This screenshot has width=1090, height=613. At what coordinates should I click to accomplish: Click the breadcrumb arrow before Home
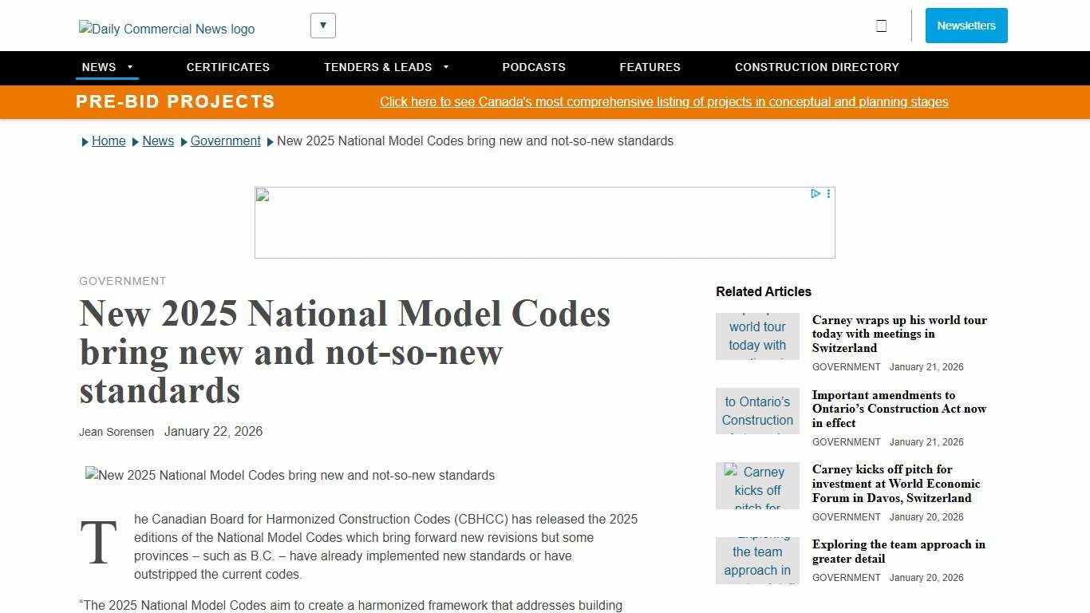[85, 141]
